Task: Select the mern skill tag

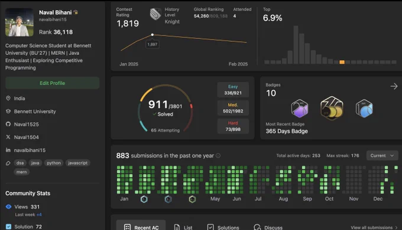Action: click(21, 172)
